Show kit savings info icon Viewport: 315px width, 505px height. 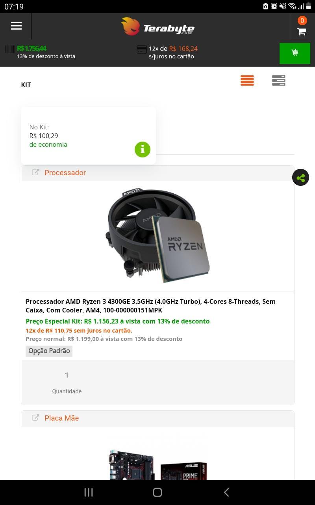[x=143, y=150]
